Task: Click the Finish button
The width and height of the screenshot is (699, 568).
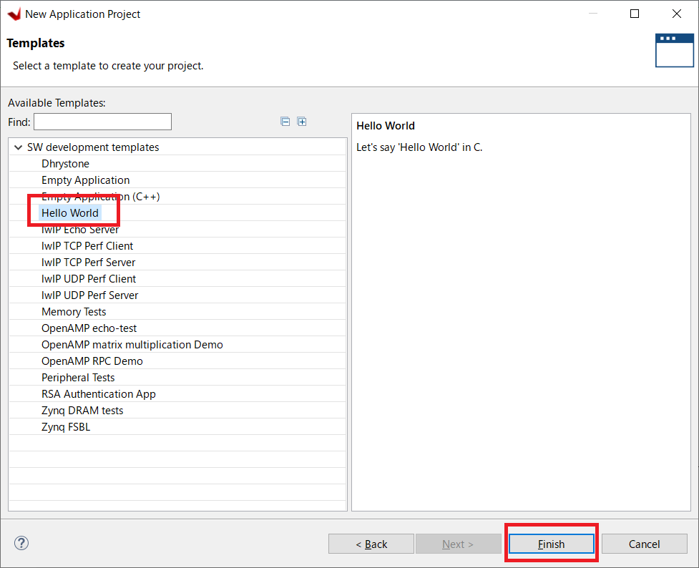Action: [552, 544]
